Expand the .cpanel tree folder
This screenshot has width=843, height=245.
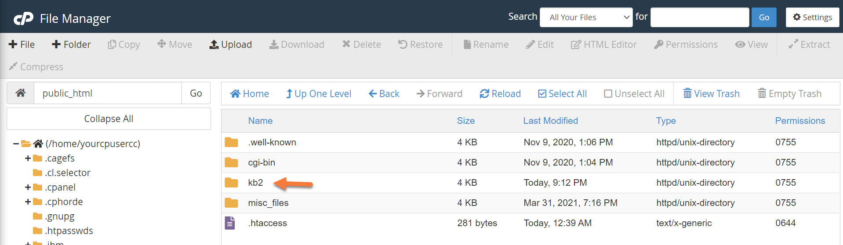[x=28, y=187]
